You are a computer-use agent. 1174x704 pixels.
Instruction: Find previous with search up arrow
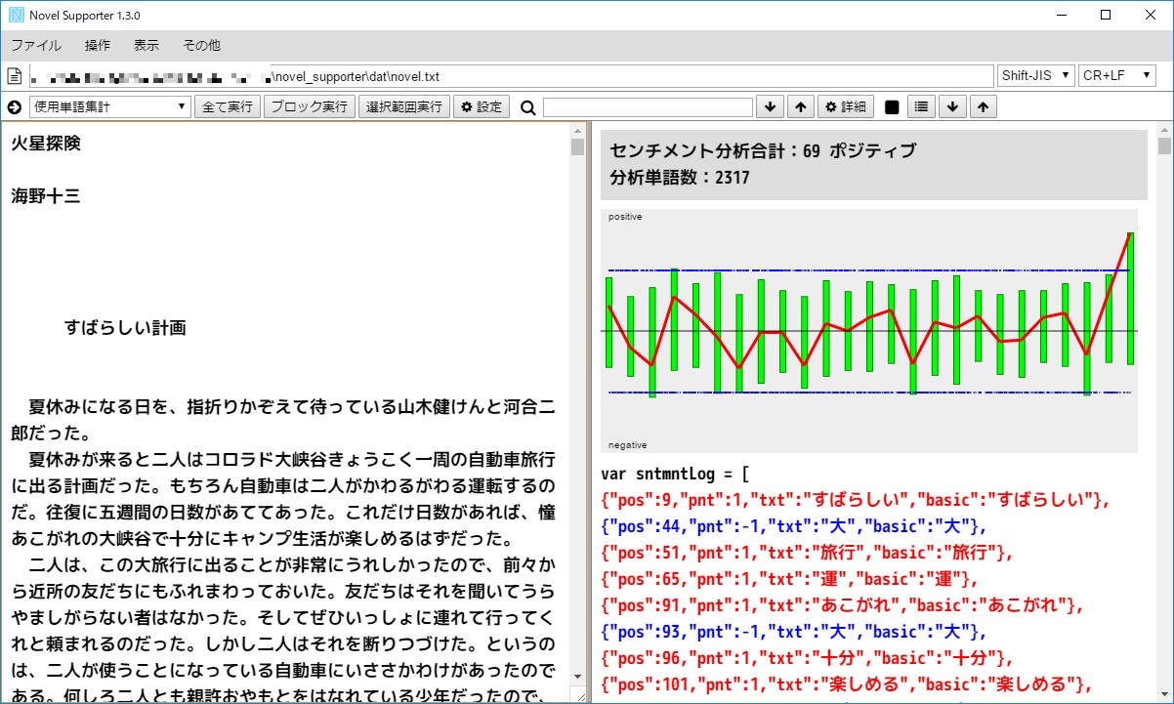[800, 107]
